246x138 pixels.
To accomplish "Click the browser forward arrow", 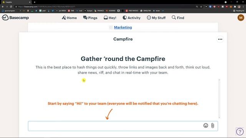I will tap(7, 7).
